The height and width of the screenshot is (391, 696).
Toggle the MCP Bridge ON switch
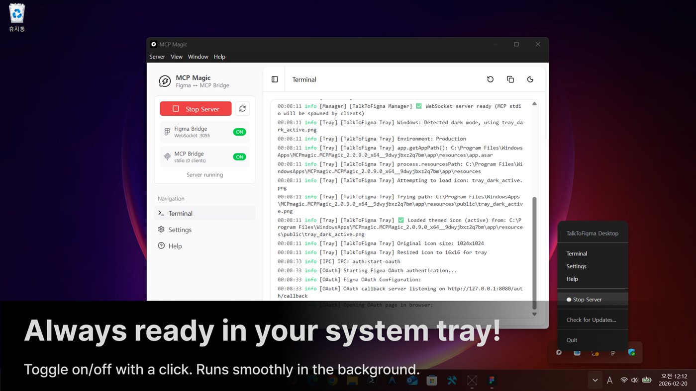pos(239,157)
